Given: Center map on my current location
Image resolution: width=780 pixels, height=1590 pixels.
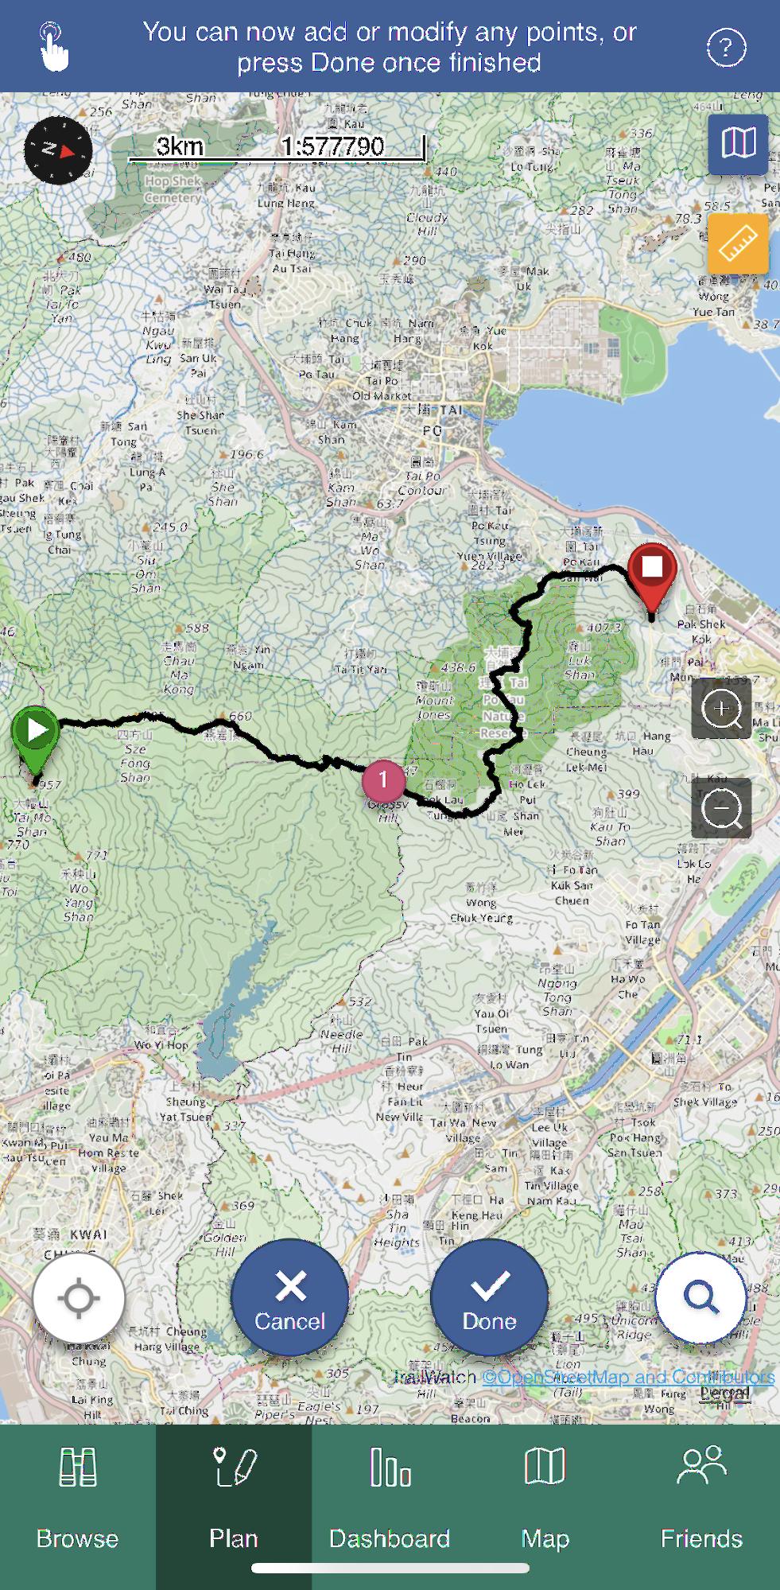Looking at the screenshot, I should (x=79, y=1298).
